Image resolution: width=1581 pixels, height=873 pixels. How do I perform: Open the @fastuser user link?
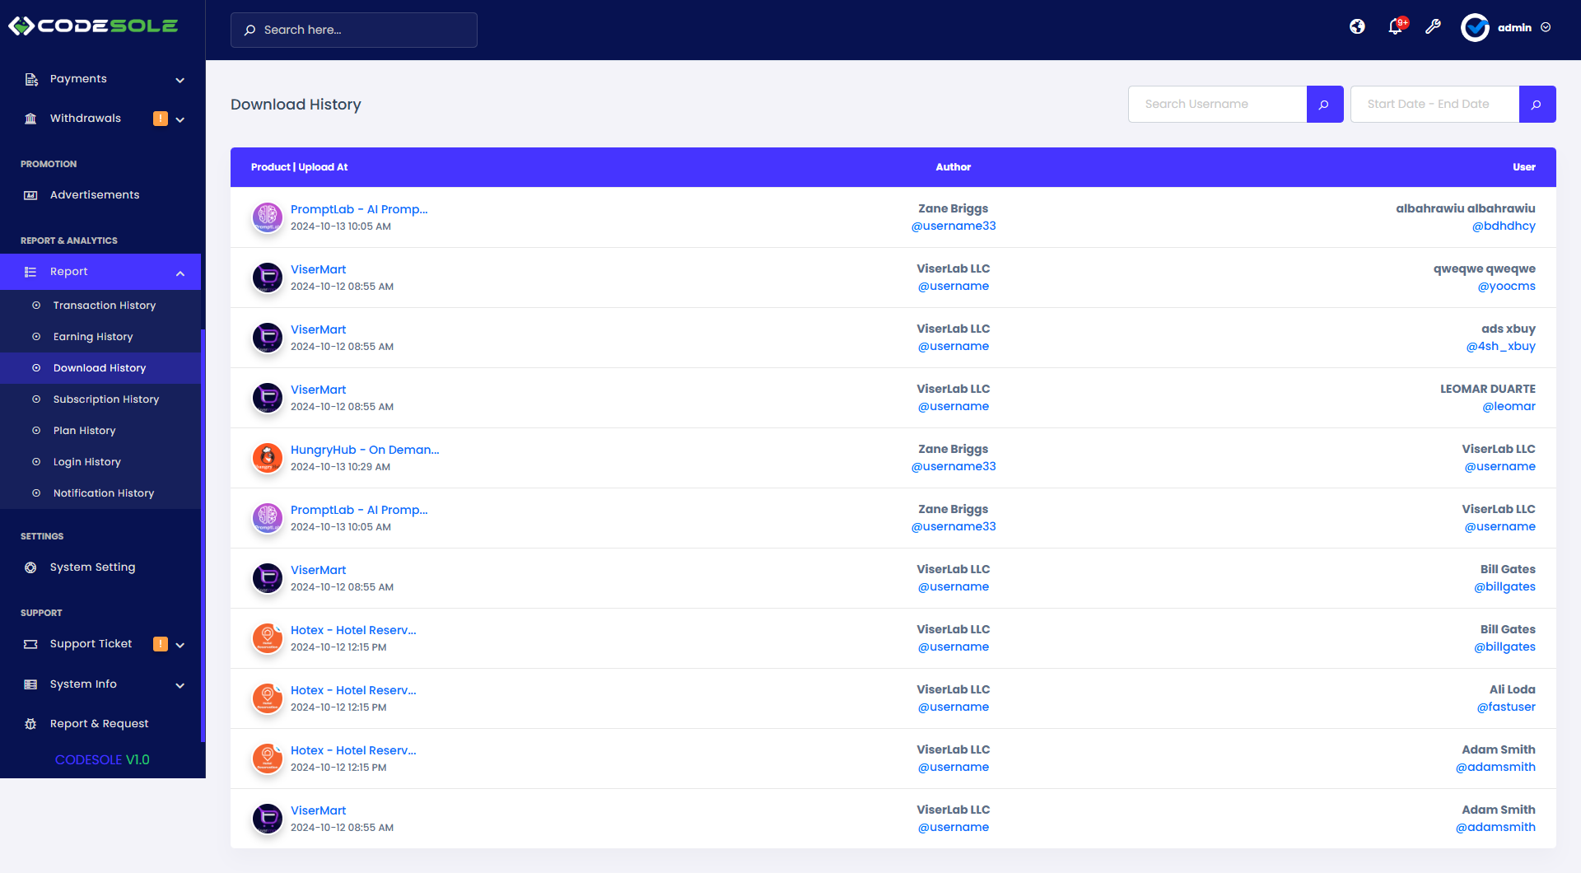(x=1506, y=707)
